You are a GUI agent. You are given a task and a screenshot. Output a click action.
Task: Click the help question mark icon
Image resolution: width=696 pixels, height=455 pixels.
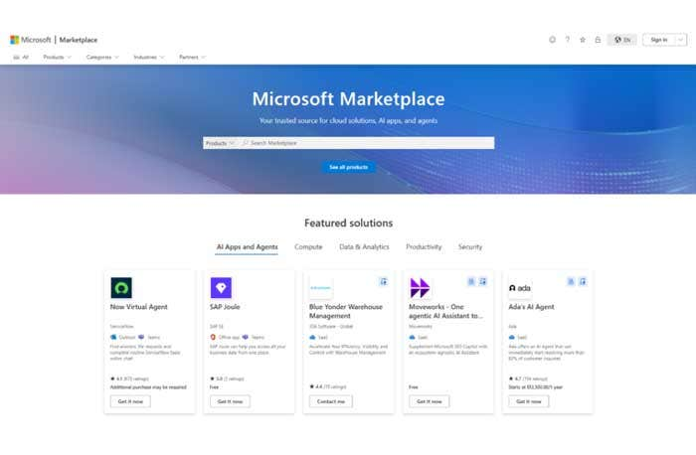568,40
